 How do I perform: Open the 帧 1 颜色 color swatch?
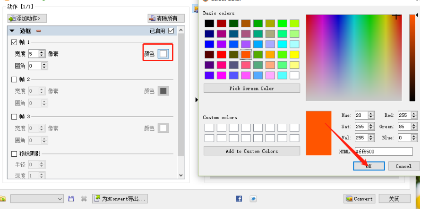163,54
